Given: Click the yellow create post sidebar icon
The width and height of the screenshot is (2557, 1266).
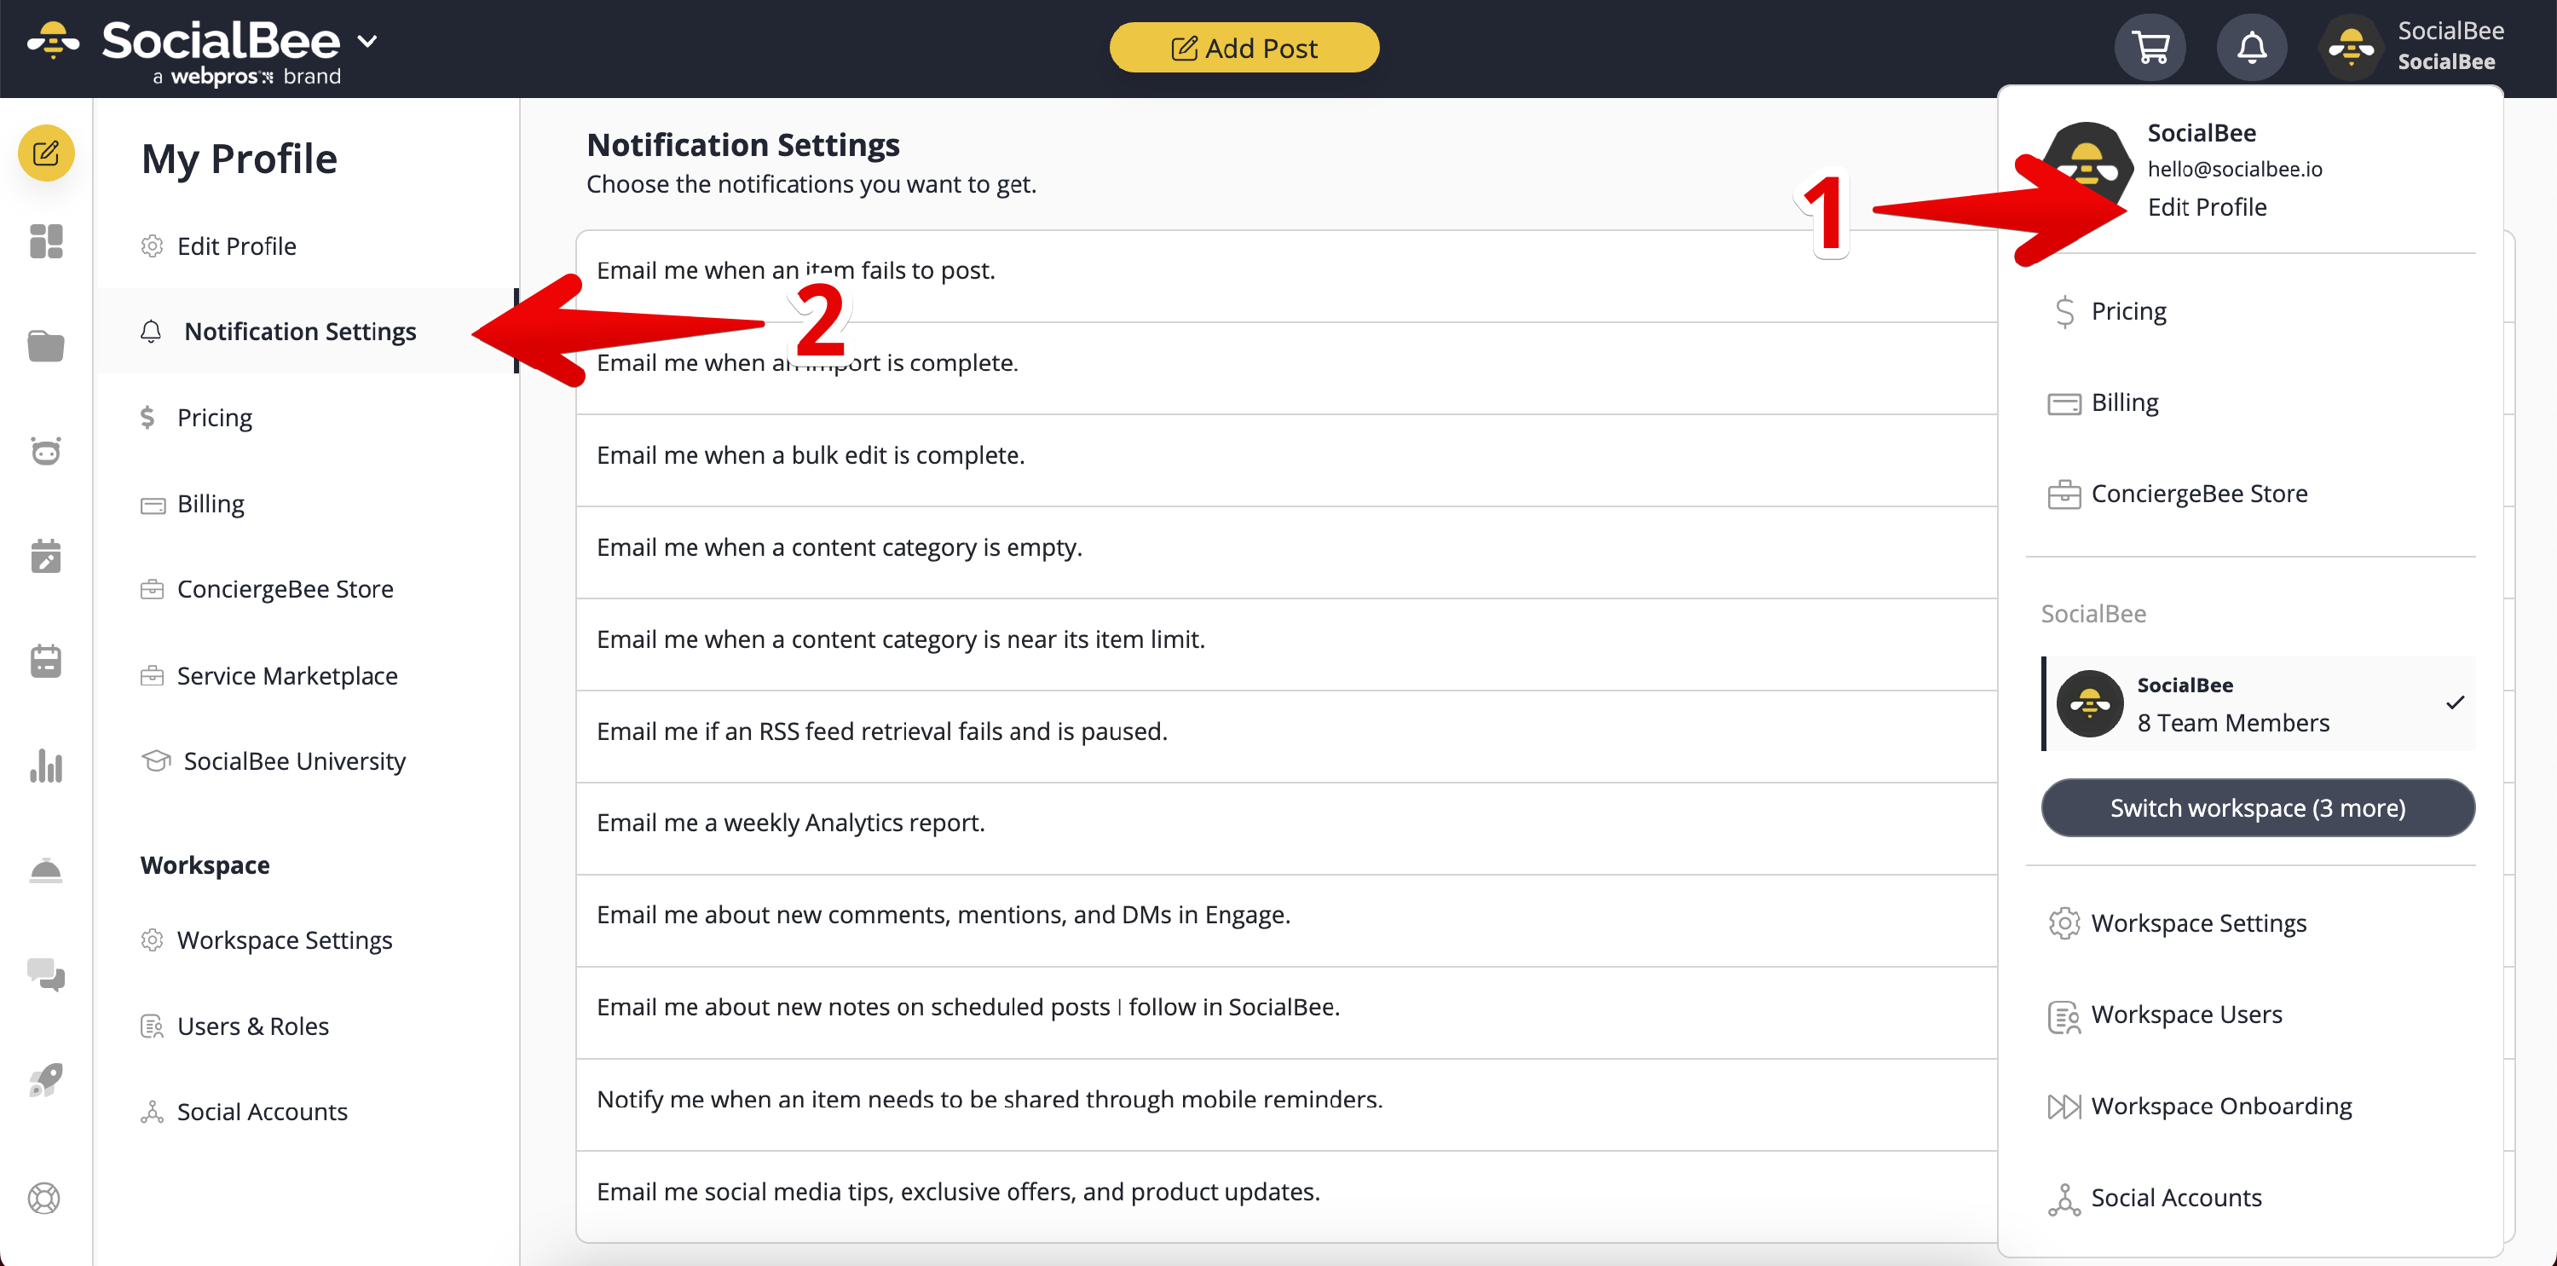Looking at the screenshot, I should [x=46, y=153].
